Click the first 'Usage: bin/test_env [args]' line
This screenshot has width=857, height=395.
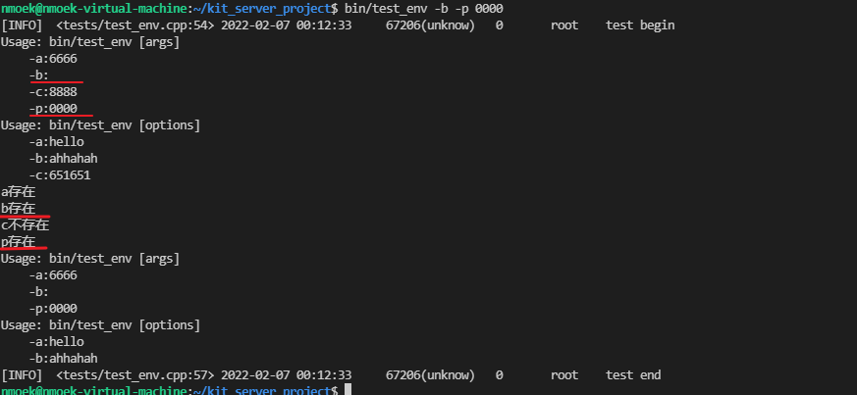pos(90,42)
